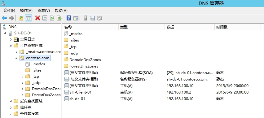Collapse the 反向查找区域 node
This screenshot has height=118, width=264.
[x=11, y=101]
